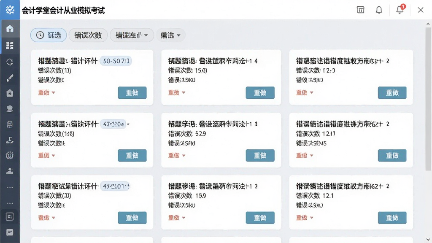Expand red 重做 dropdown on the 错误次数(146) card
The height and width of the screenshot is (243, 432).
click(x=46, y=155)
